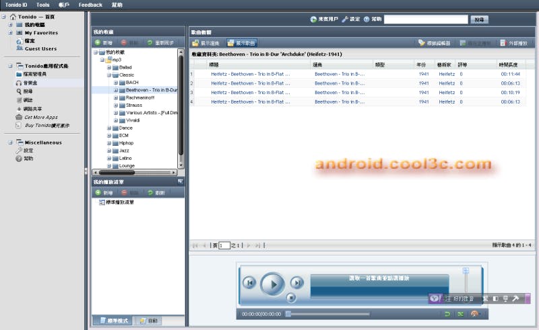Open the Feedback menu
The height and width of the screenshot is (330, 539).
pyautogui.click(x=90, y=5)
